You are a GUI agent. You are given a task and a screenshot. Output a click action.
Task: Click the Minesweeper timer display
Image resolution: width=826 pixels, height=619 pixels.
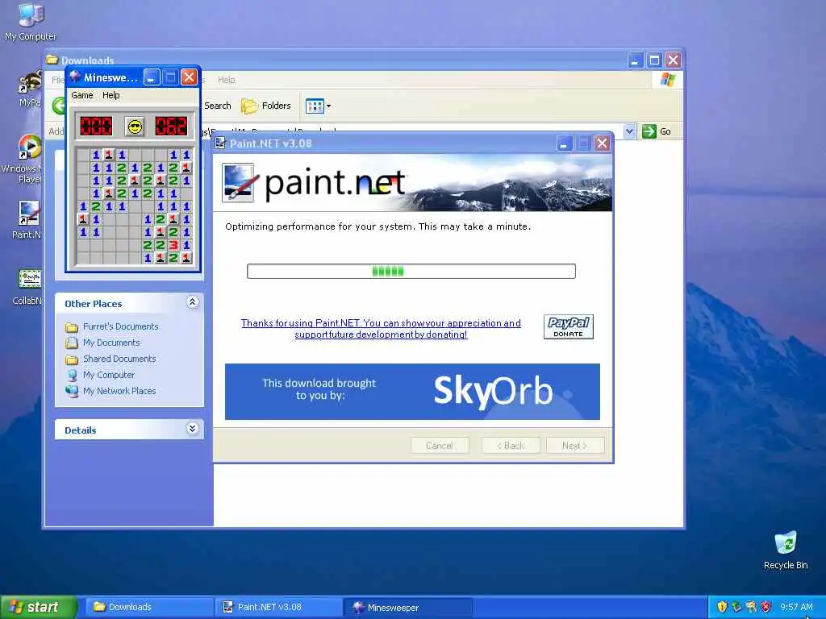pos(171,127)
